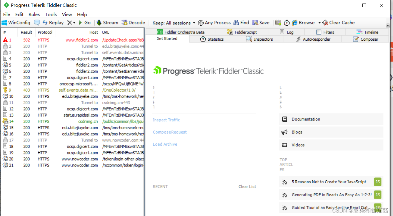393x216 pixels.
Task: Open the WinConfig tool
Action: tap(16, 23)
